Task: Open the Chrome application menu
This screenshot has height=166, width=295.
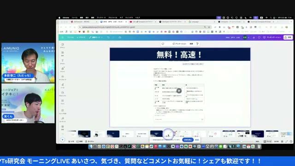Action: [65, 18]
